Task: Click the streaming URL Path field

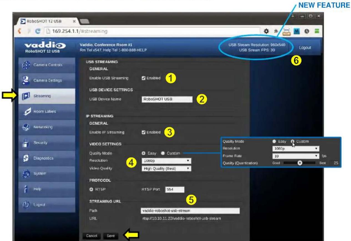Action: 190,211
